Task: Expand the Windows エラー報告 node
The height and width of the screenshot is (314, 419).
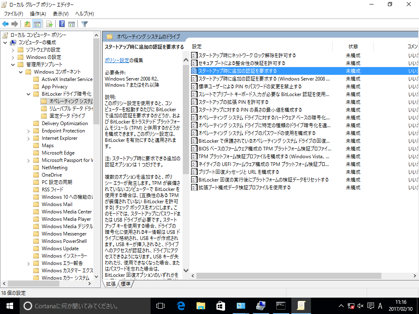Action: pos(28,263)
